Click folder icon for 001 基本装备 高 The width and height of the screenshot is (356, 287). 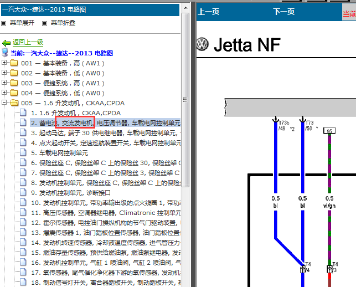pos(14,63)
